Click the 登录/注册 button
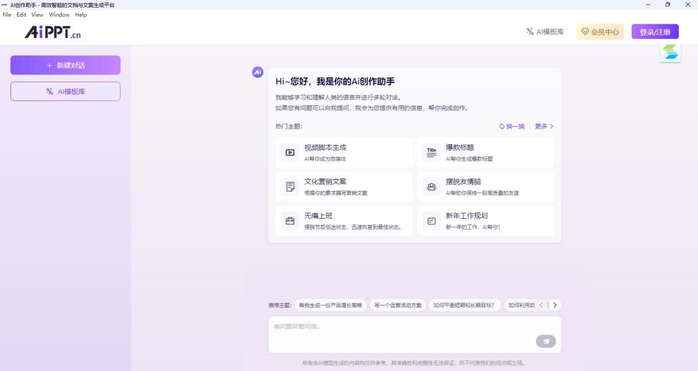This screenshot has height=371, width=698. point(655,32)
